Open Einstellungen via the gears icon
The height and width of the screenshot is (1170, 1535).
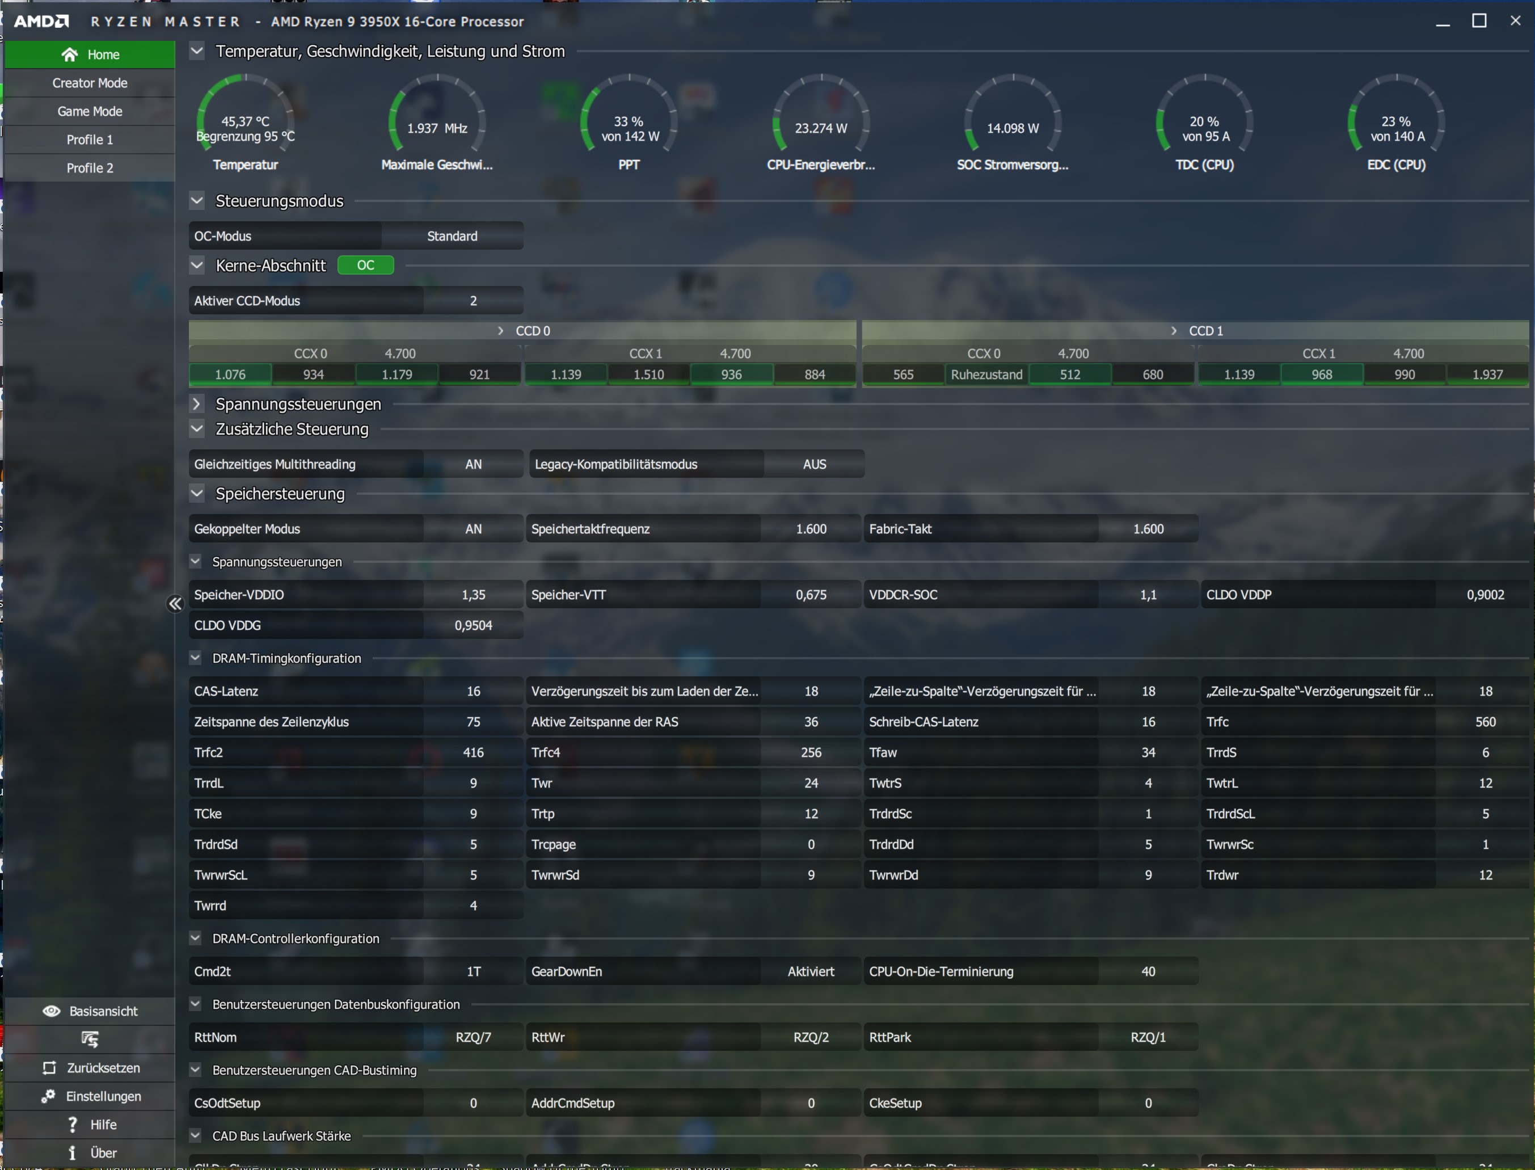48,1097
